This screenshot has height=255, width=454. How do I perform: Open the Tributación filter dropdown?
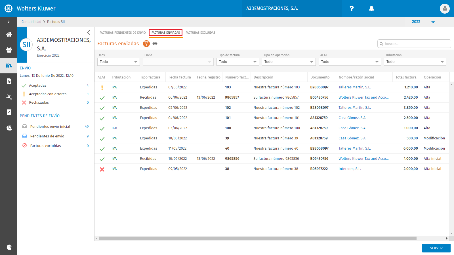click(x=415, y=62)
